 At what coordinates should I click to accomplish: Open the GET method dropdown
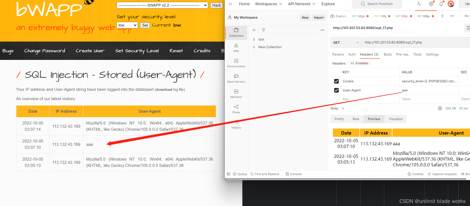coord(346,42)
